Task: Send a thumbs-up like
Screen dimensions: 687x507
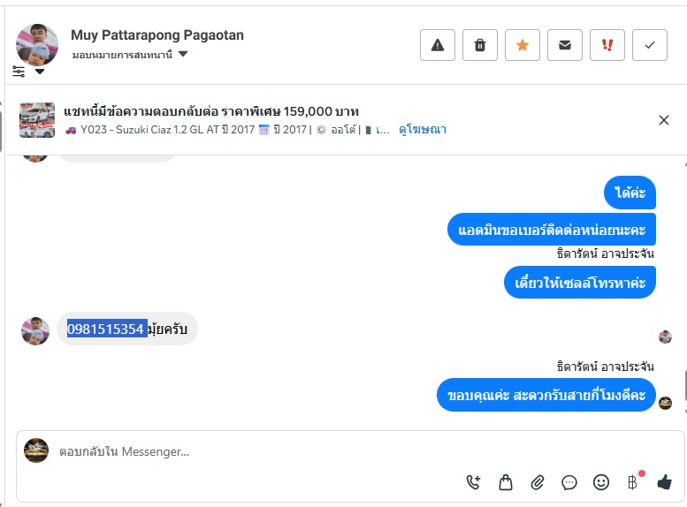Action: pyautogui.click(x=664, y=482)
